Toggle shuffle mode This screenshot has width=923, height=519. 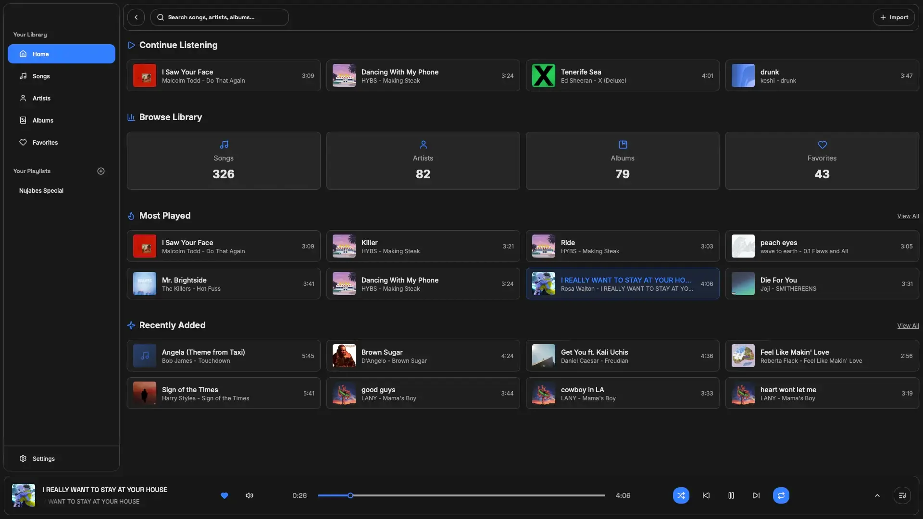[681, 495]
